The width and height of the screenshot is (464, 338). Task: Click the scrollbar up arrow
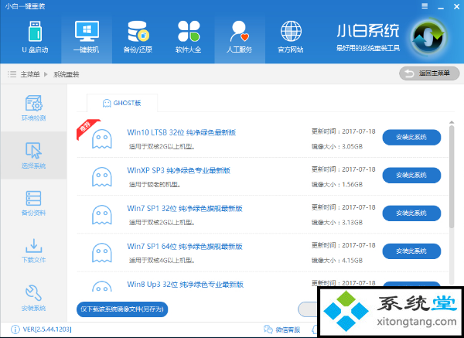(452, 122)
